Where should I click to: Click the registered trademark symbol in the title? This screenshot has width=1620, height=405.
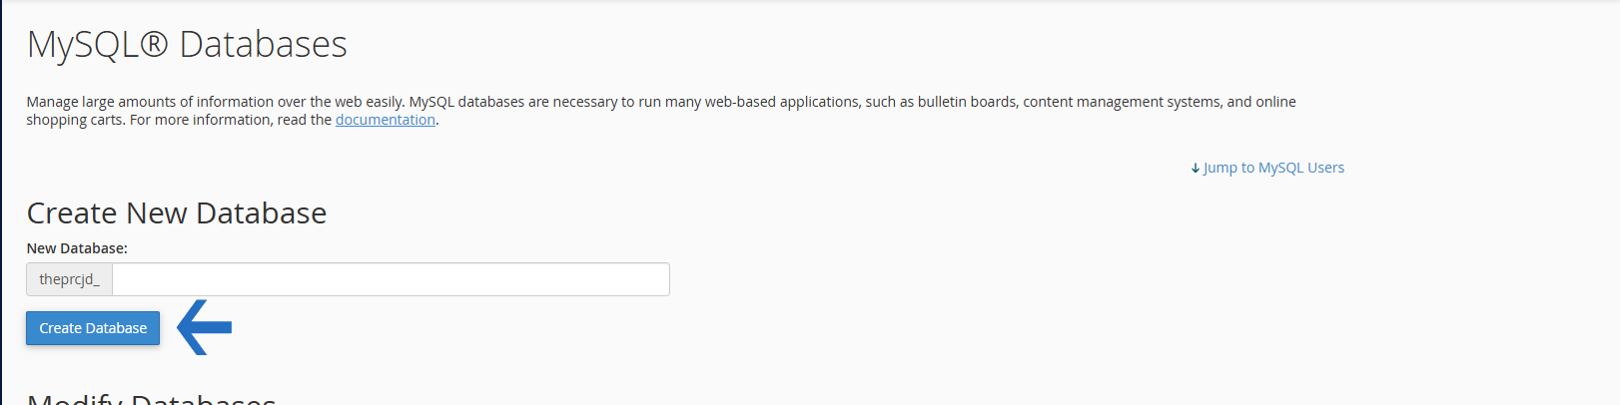coord(154,45)
